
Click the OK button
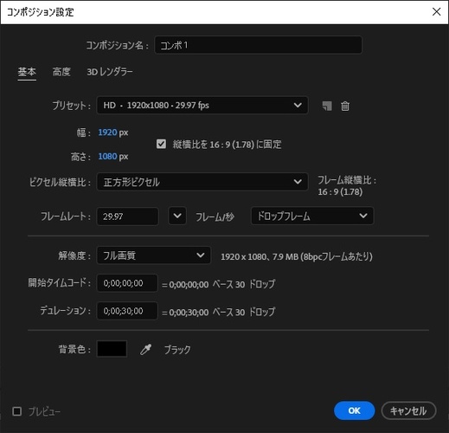(x=354, y=410)
